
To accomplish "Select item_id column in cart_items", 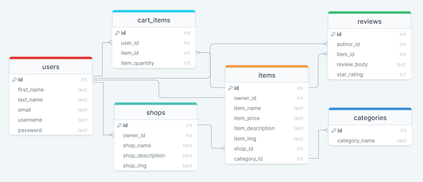I will (154, 53).
